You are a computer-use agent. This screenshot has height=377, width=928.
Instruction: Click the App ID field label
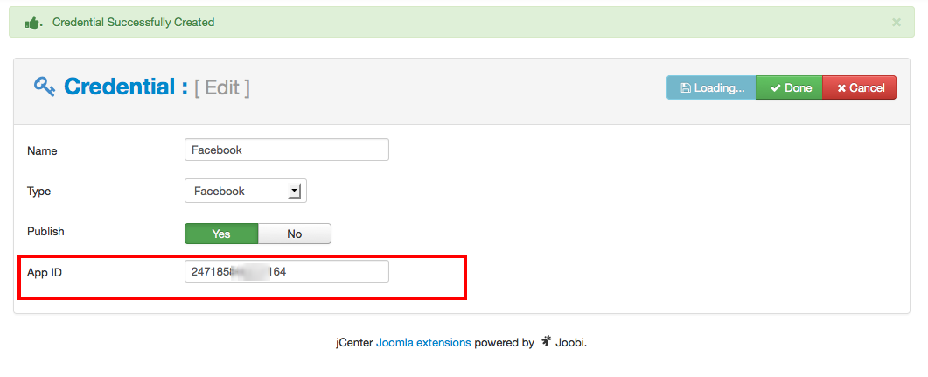click(x=45, y=272)
